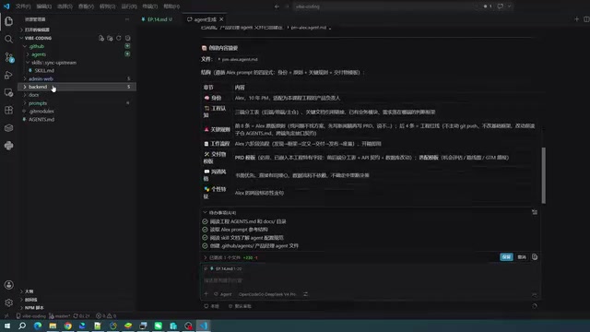Open the Extensions view
Image resolution: width=590 pixels, height=332 pixels.
point(8,111)
